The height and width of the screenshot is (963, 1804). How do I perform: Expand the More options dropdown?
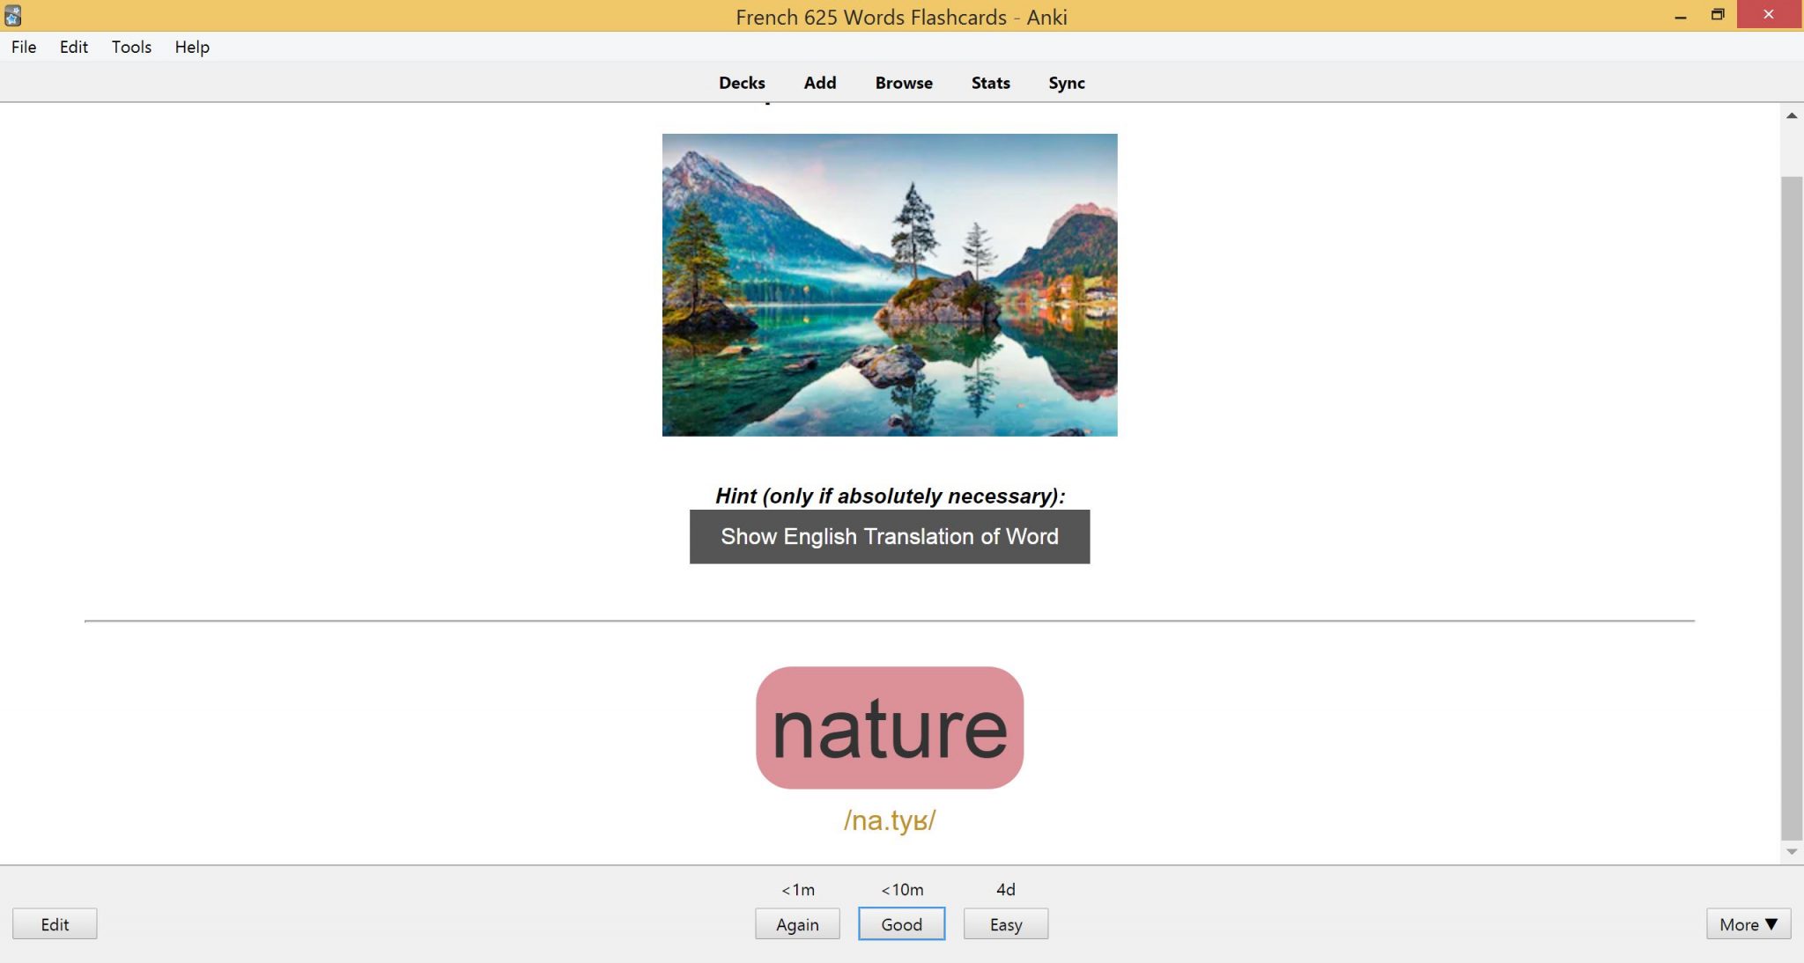1748,924
